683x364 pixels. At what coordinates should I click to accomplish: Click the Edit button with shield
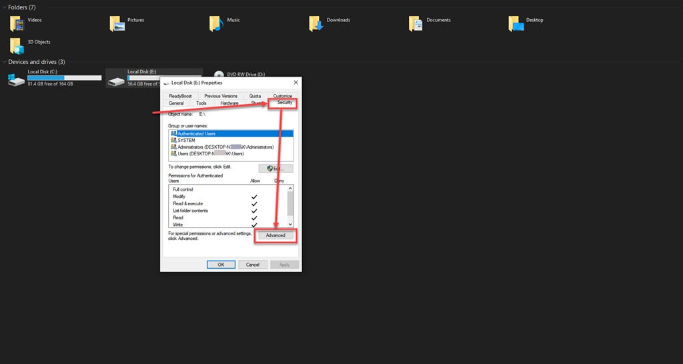click(275, 169)
